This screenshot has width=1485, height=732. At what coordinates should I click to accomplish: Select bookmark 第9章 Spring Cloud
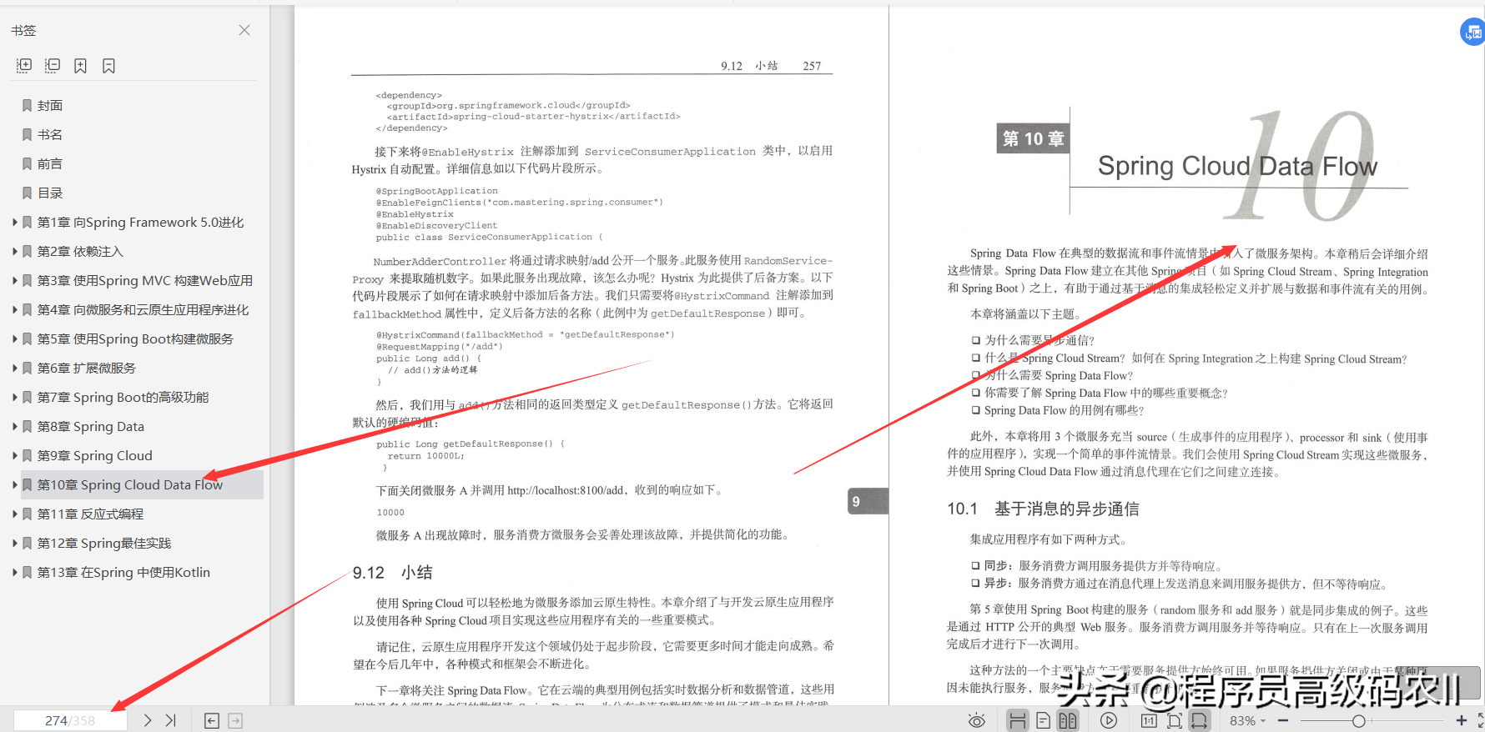click(95, 455)
